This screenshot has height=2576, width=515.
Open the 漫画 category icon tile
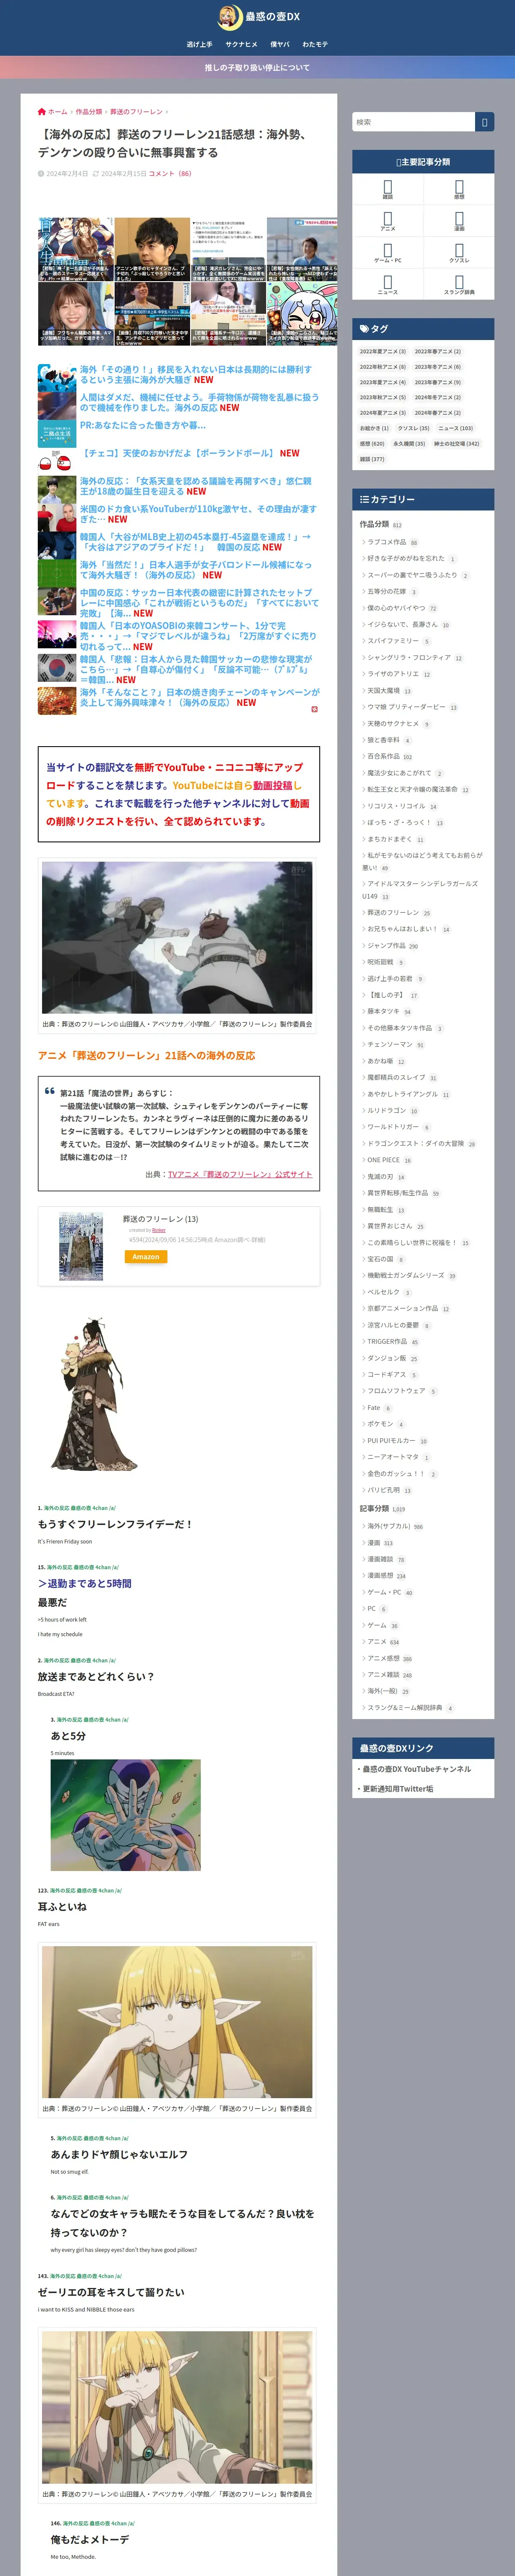(459, 221)
